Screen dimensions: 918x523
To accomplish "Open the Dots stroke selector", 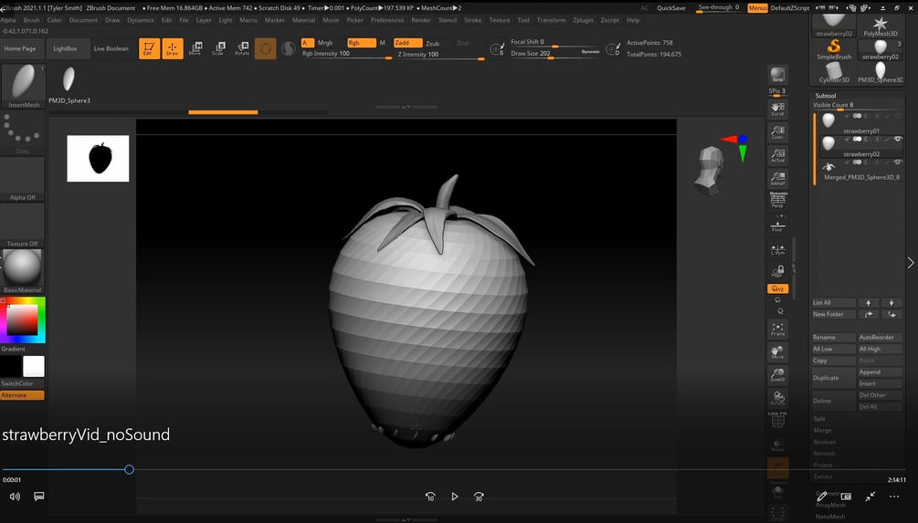I will tap(22, 132).
